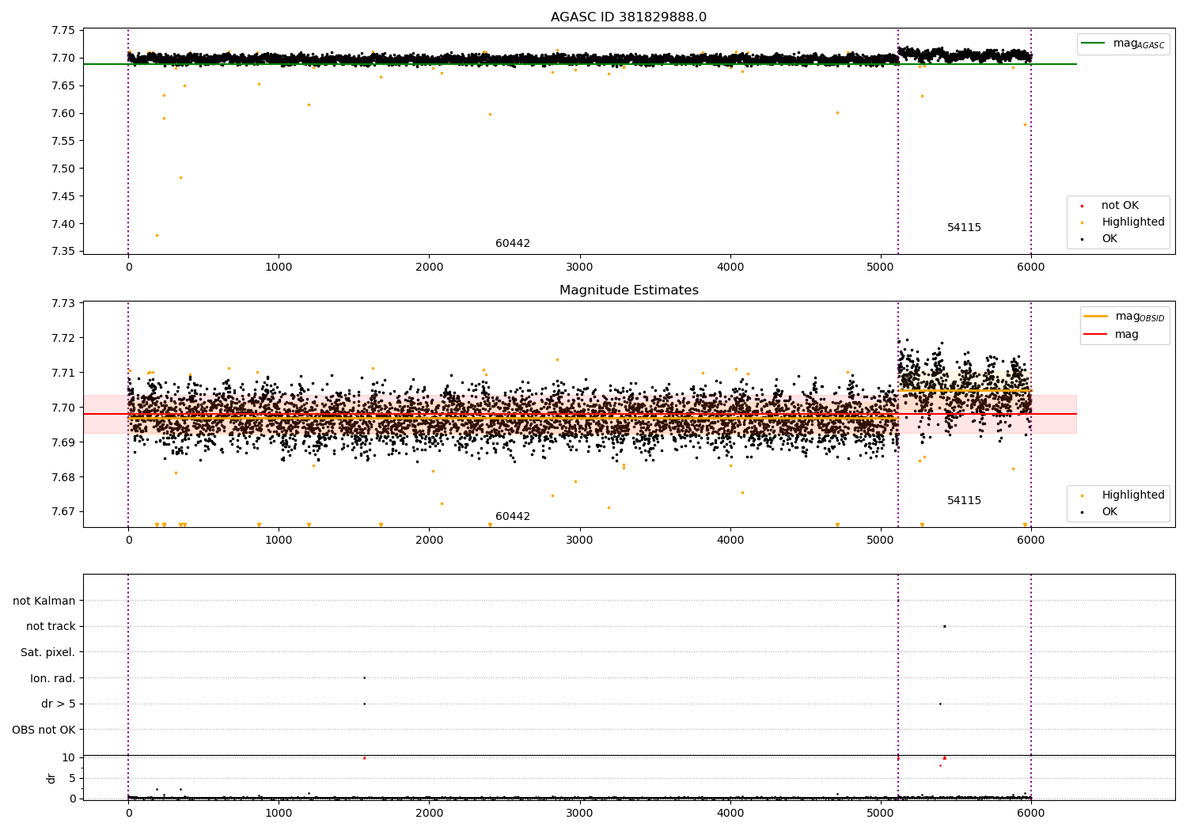The width and height of the screenshot is (1187, 831).
Task: Click the 'dr > 5' row label
Action: tap(59, 704)
